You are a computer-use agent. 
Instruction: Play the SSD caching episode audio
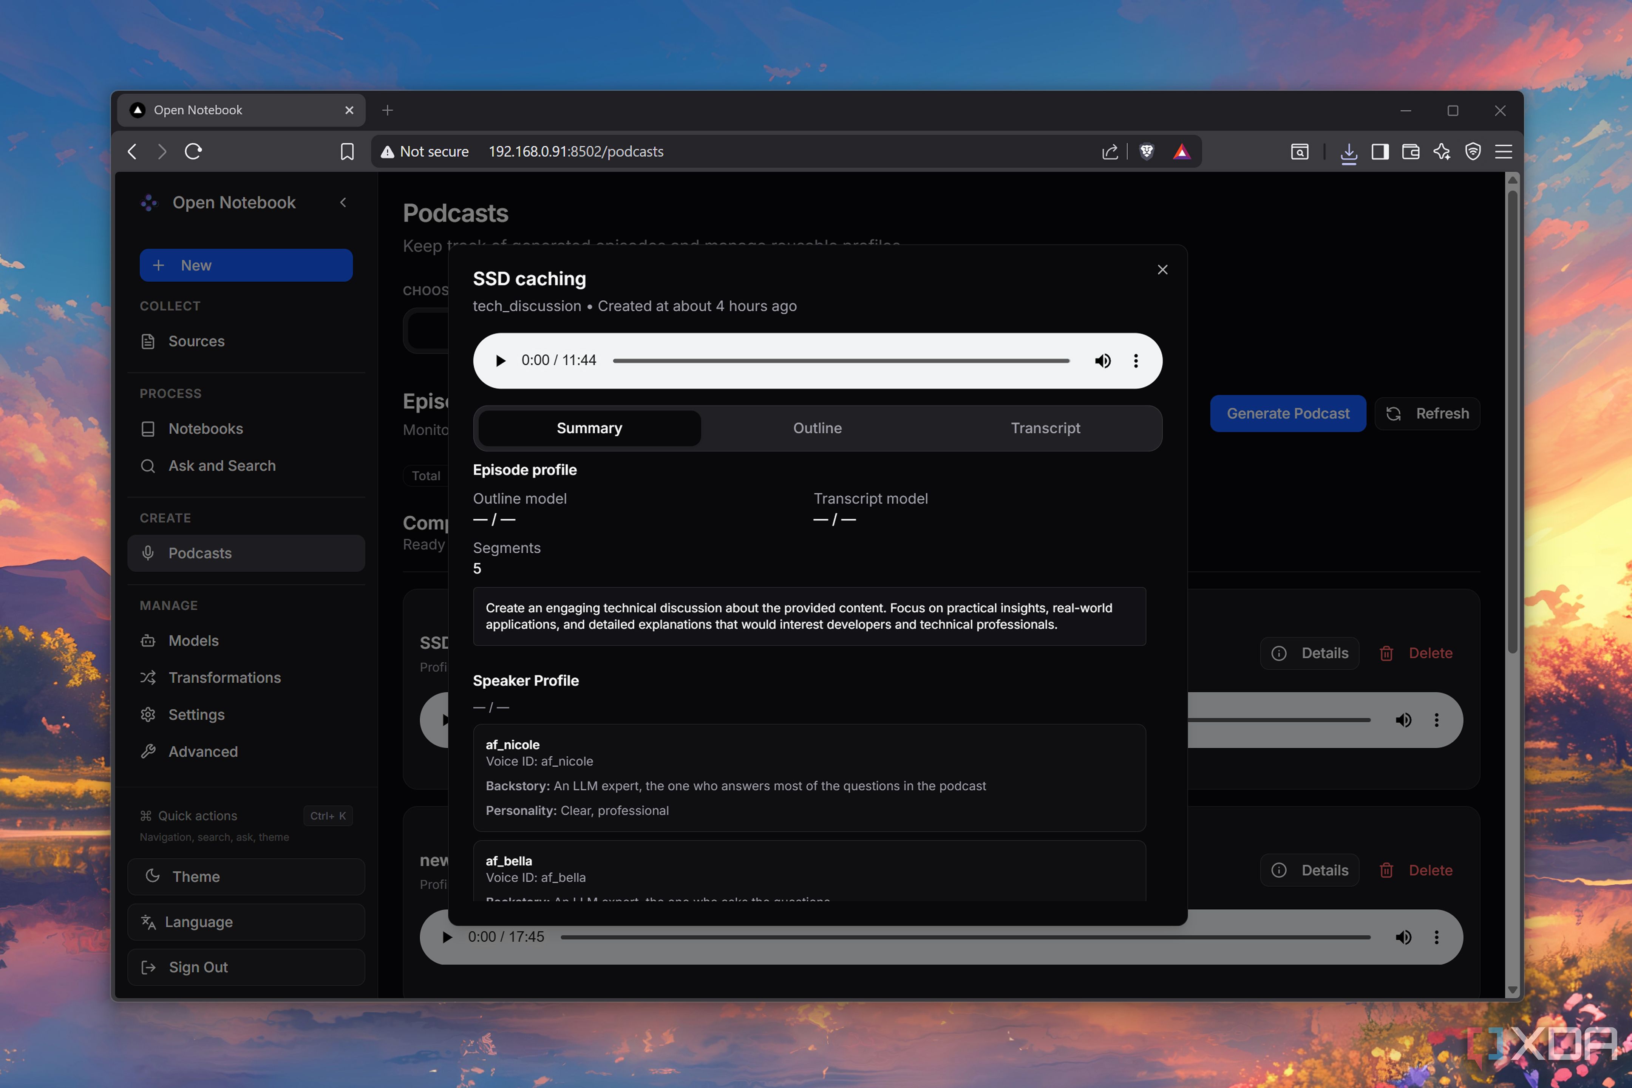[x=500, y=361]
